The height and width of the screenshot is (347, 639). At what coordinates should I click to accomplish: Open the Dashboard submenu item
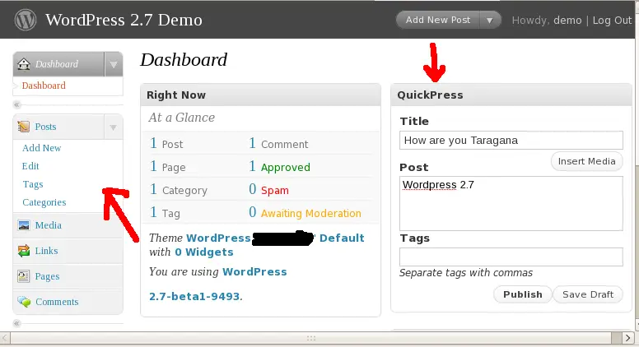point(44,86)
